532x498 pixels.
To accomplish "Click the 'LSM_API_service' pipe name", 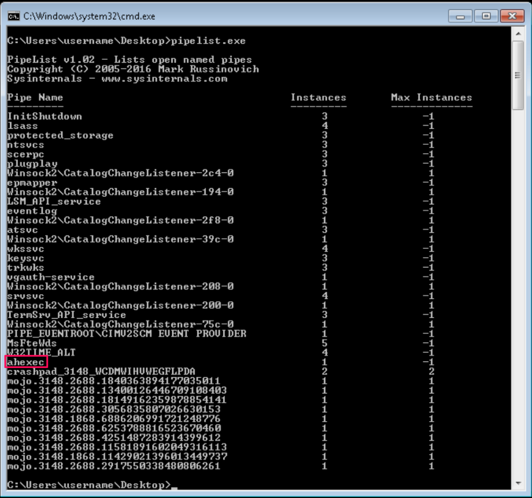I will pyautogui.click(x=54, y=202).
